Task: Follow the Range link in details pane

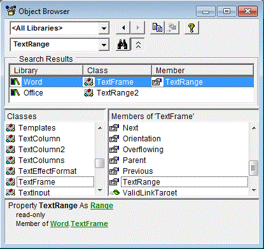Action: tap(102, 206)
